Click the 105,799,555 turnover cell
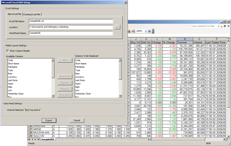The width and height of the screenshot is (231, 146). (185, 49)
